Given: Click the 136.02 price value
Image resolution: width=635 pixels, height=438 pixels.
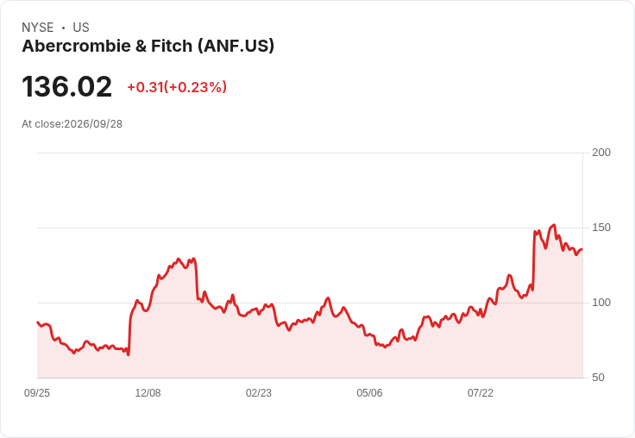Looking at the screenshot, I should [x=66, y=86].
